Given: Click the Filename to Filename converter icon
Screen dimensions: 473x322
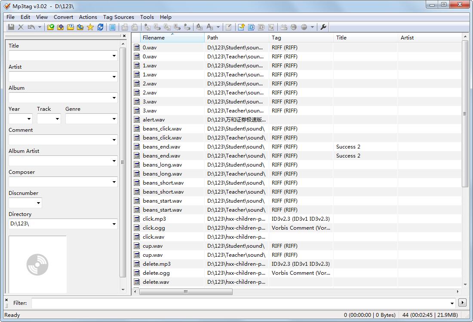Looking at the screenshot, I should (167, 27).
